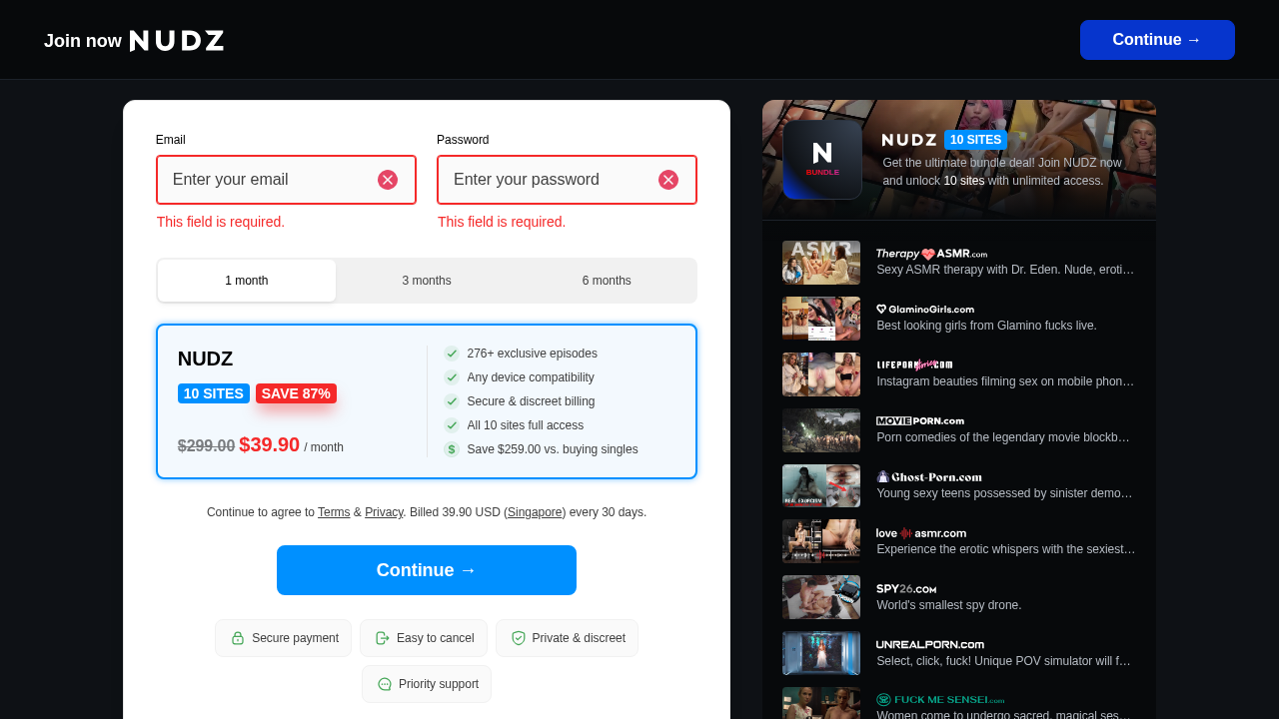The height and width of the screenshot is (719, 1279).
Task: Click the checkmark beside Any device compatibility
Action: click(452, 377)
